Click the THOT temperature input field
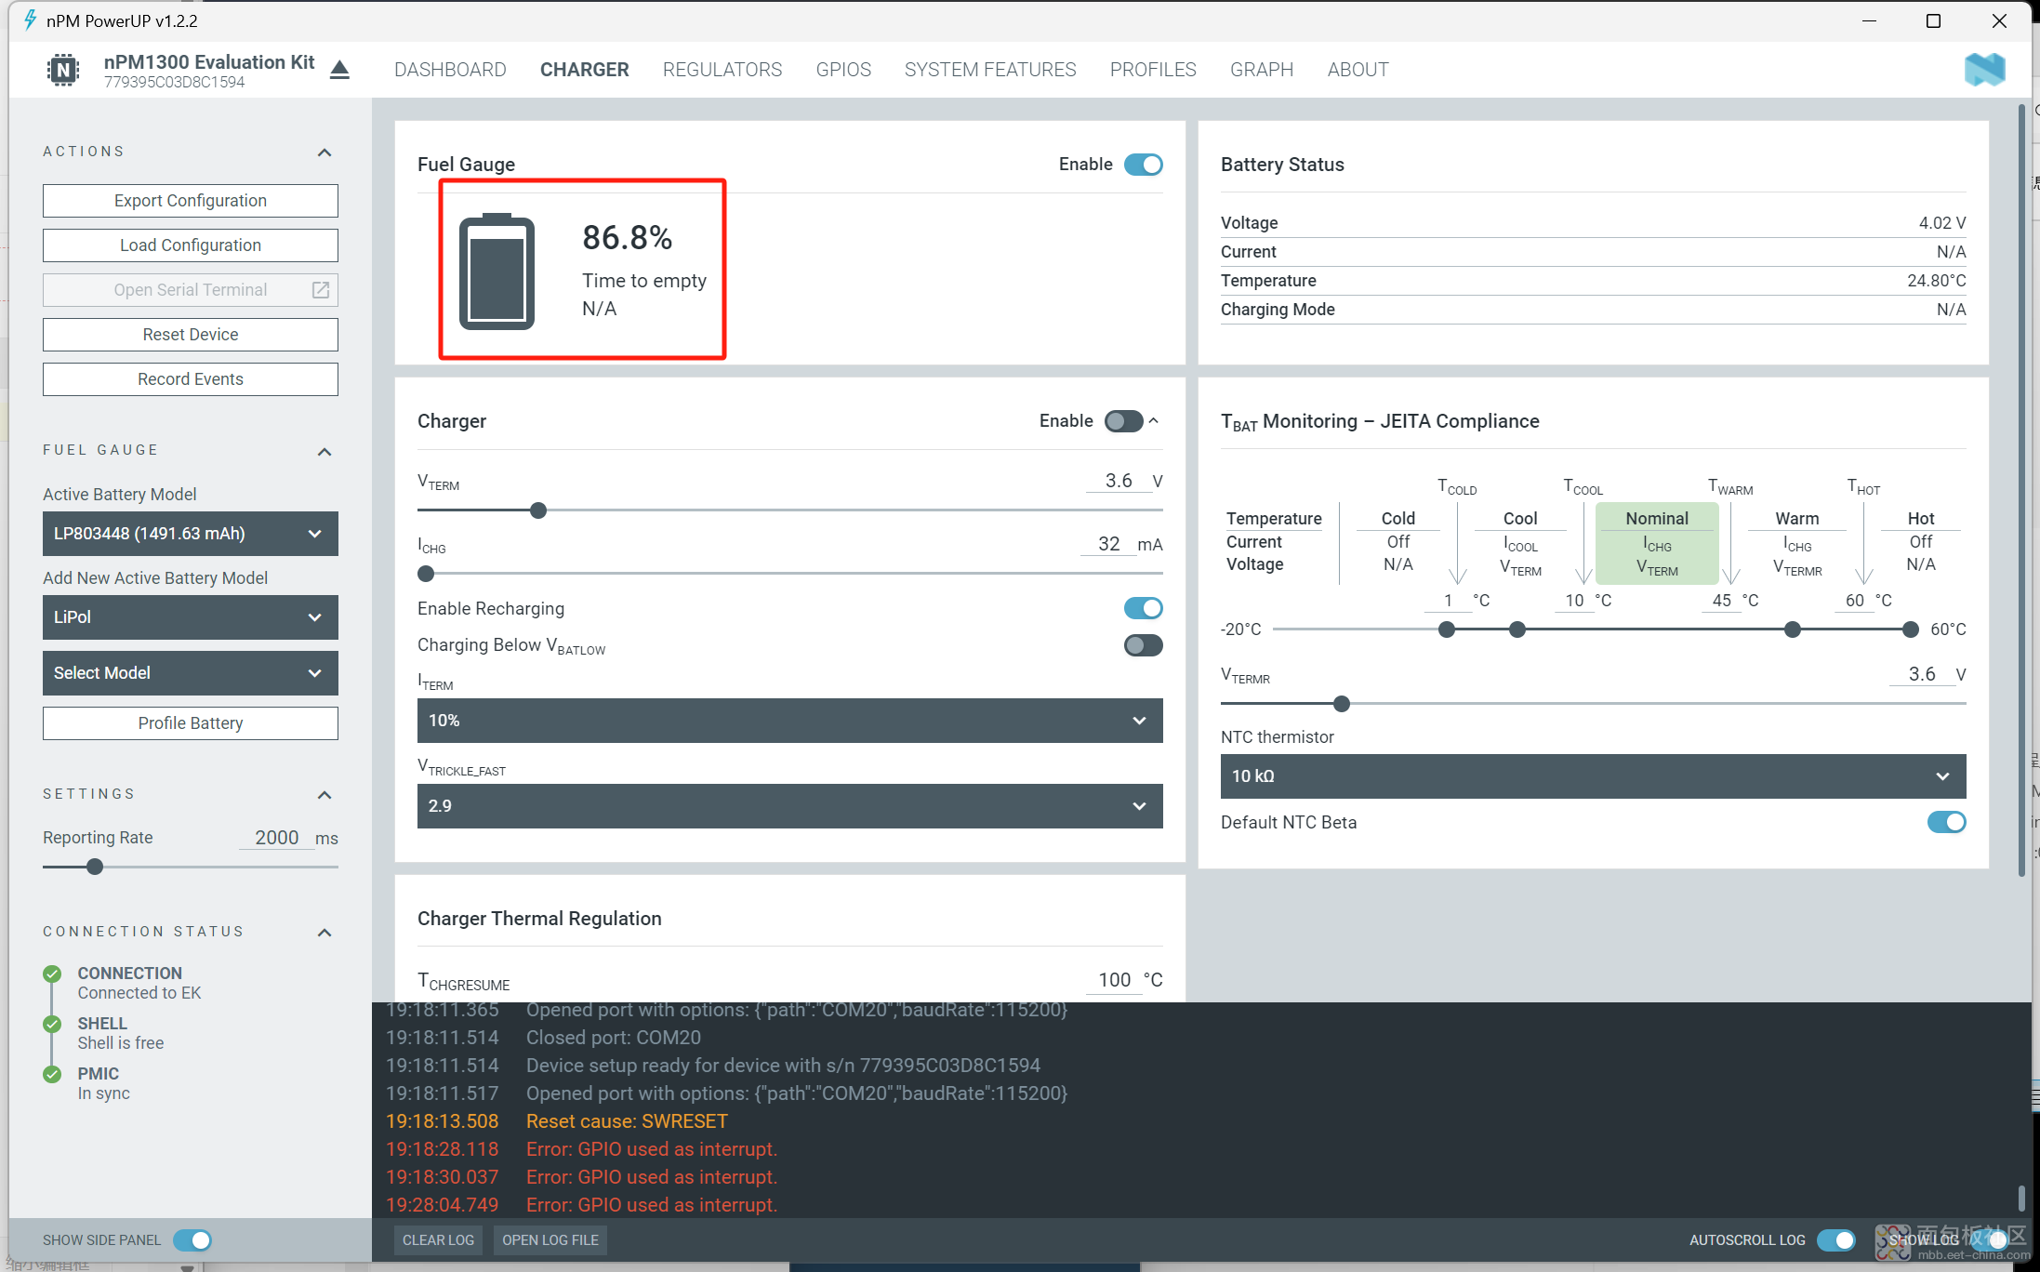The width and height of the screenshot is (2040, 1272). (1854, 601)
